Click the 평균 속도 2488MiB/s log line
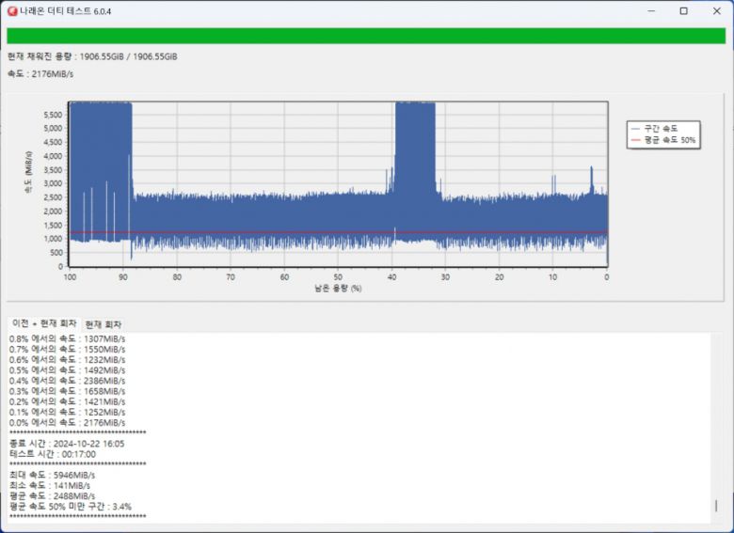 (x=53, y=495)
